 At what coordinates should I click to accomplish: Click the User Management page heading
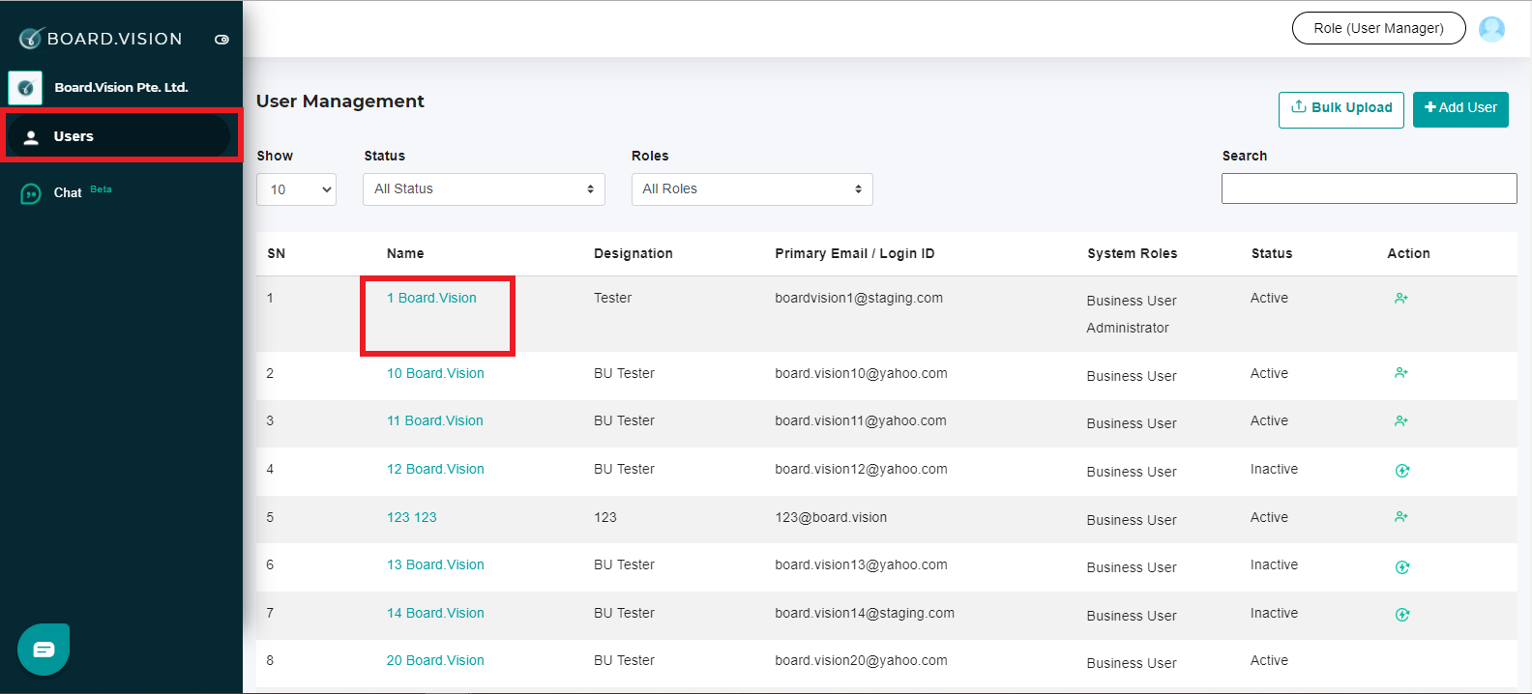coord(340,101)
